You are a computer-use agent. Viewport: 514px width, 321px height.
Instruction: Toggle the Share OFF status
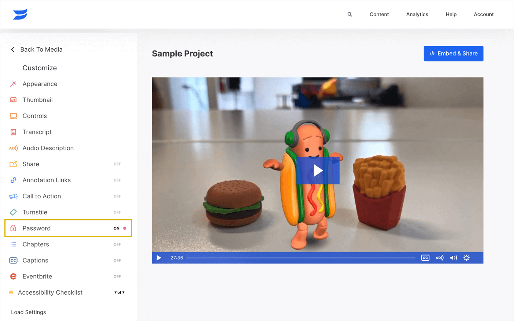pyautogui.click(x=117, y=164)
